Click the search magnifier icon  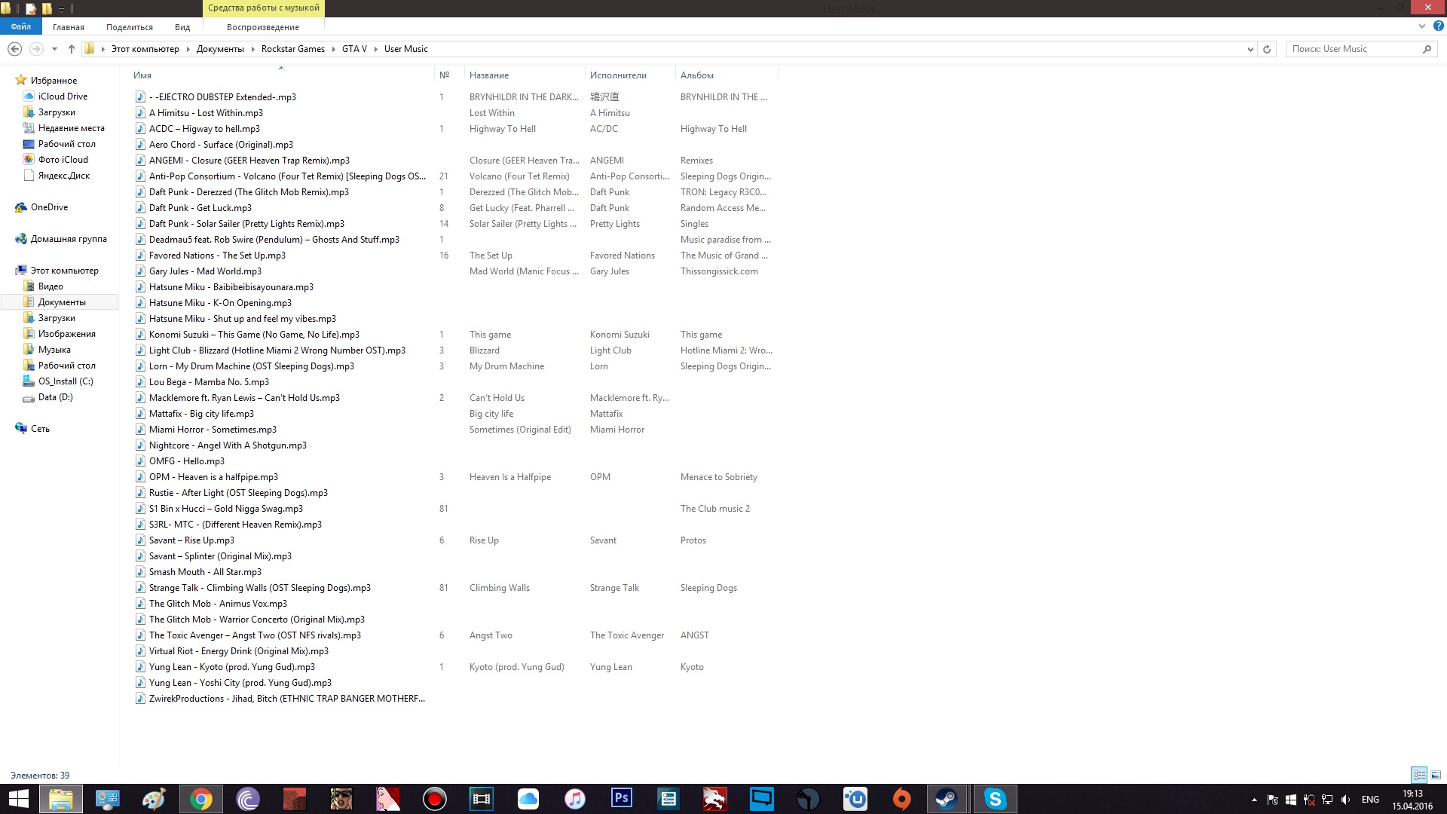[1427, 49]
